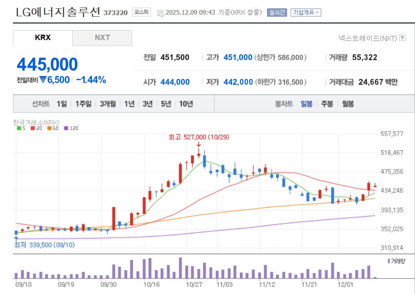Screen dimensions: 415x294
Task: Click the question mark icon next to 넥스트레이드(NXT)
Action: (x=402, y=38)
